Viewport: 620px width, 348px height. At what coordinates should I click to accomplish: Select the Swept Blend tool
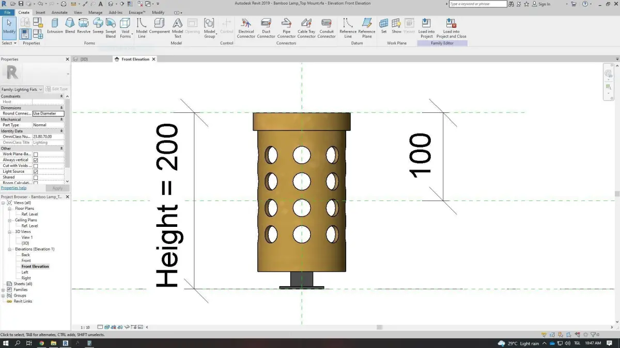click(111, 28)
